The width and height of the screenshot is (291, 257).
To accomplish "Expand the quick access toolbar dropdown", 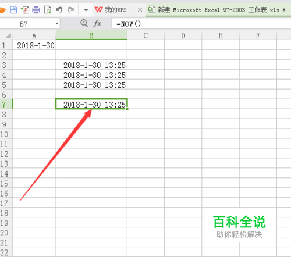I will (x=86, y=10).
